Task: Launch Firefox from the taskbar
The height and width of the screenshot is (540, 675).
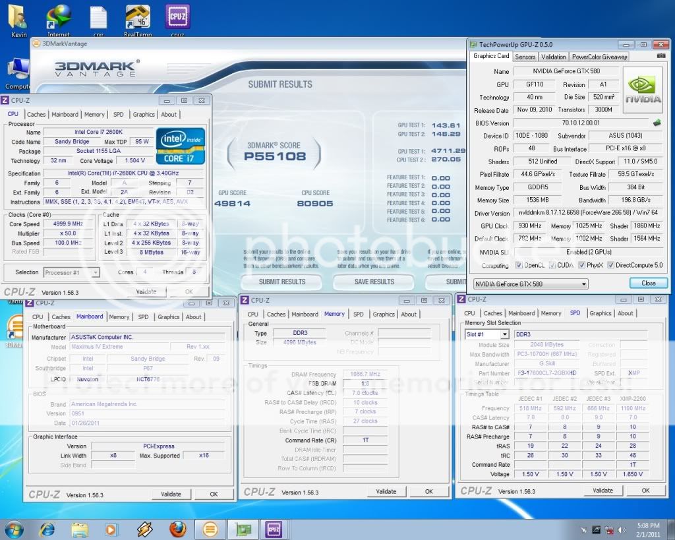Action: (x=177, y=529)
